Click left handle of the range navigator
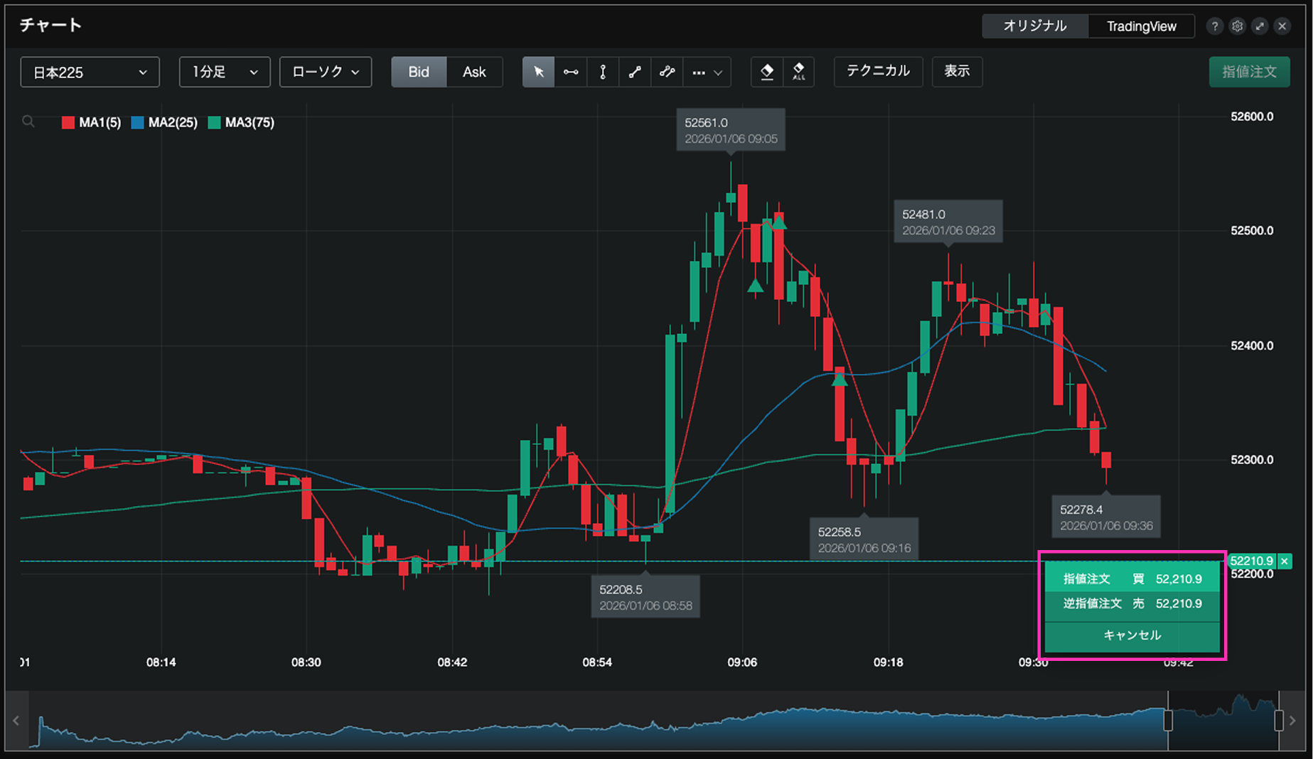Image resolution: width=1313 pixels, height=759 pixels. tap(1167, 721)
